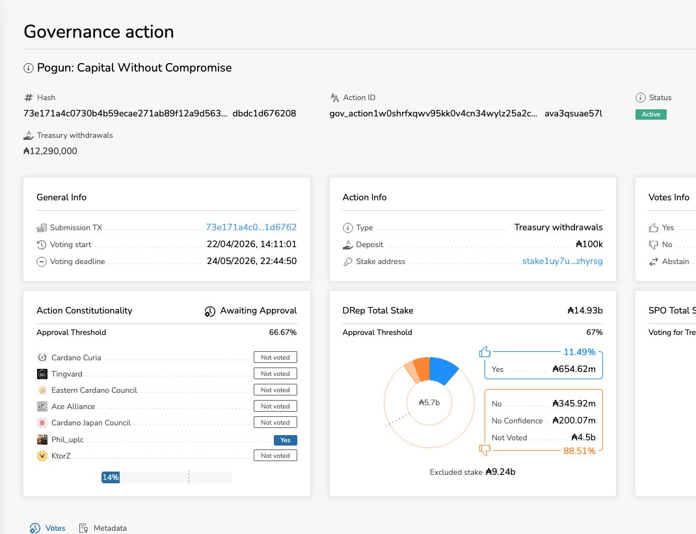
Task: Click the Type info icon
Action: (x=347, y=228)
